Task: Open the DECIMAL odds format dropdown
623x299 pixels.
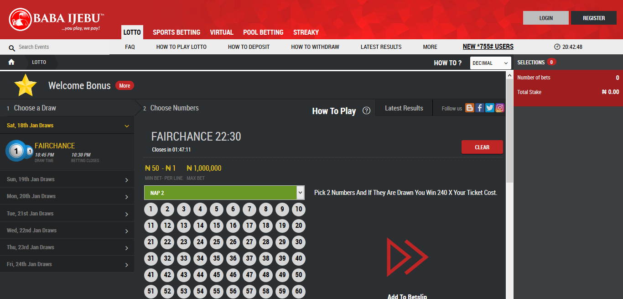Action: (x=491, y=63)
